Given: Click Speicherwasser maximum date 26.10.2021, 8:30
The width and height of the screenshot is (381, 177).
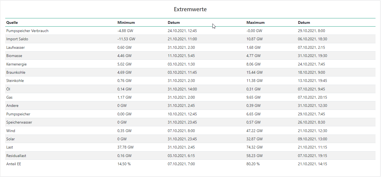Looking at the screenshot, I should pyautogui.click(x=312, y=122).
